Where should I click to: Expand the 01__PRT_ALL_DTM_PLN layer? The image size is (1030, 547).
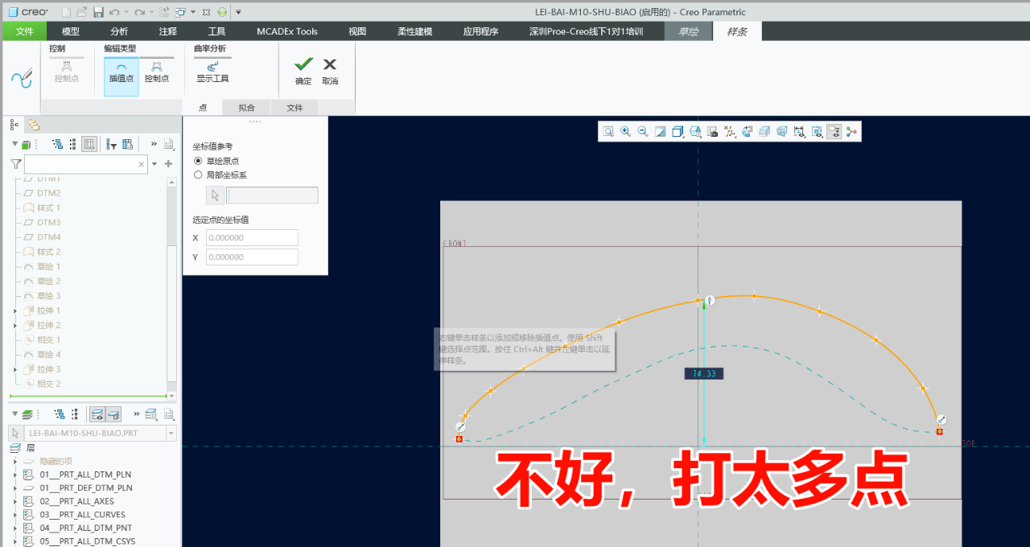(x=14, y=475)
